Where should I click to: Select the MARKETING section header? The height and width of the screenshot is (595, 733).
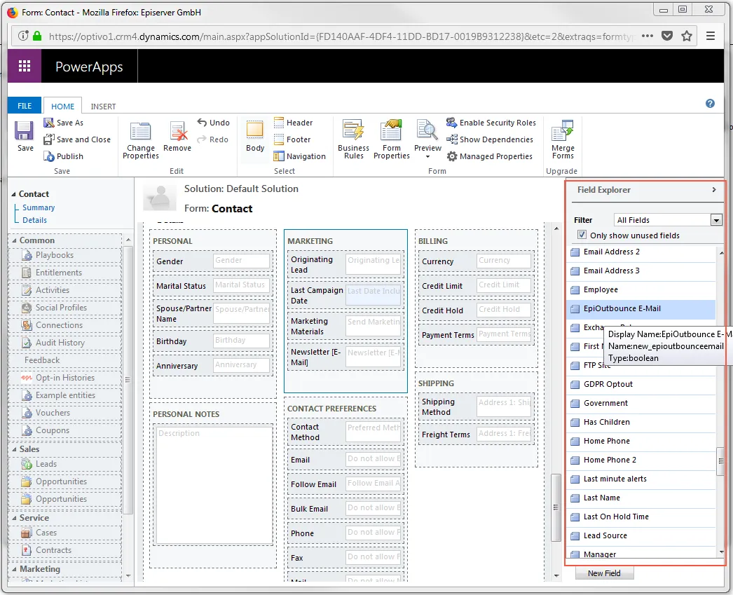tap(310, 241)
